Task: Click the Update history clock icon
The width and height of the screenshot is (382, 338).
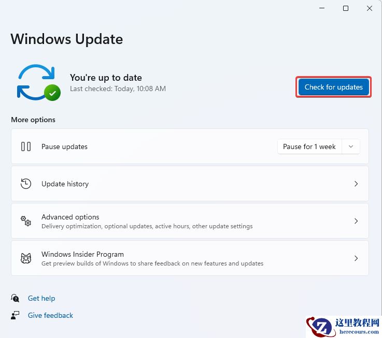Action: click(x=26, y=184)
